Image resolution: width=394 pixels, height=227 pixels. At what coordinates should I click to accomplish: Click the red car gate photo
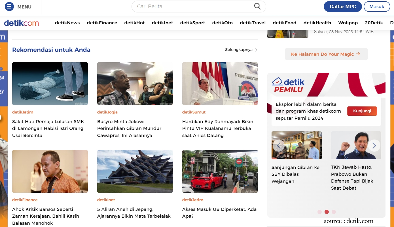point(220,171)
